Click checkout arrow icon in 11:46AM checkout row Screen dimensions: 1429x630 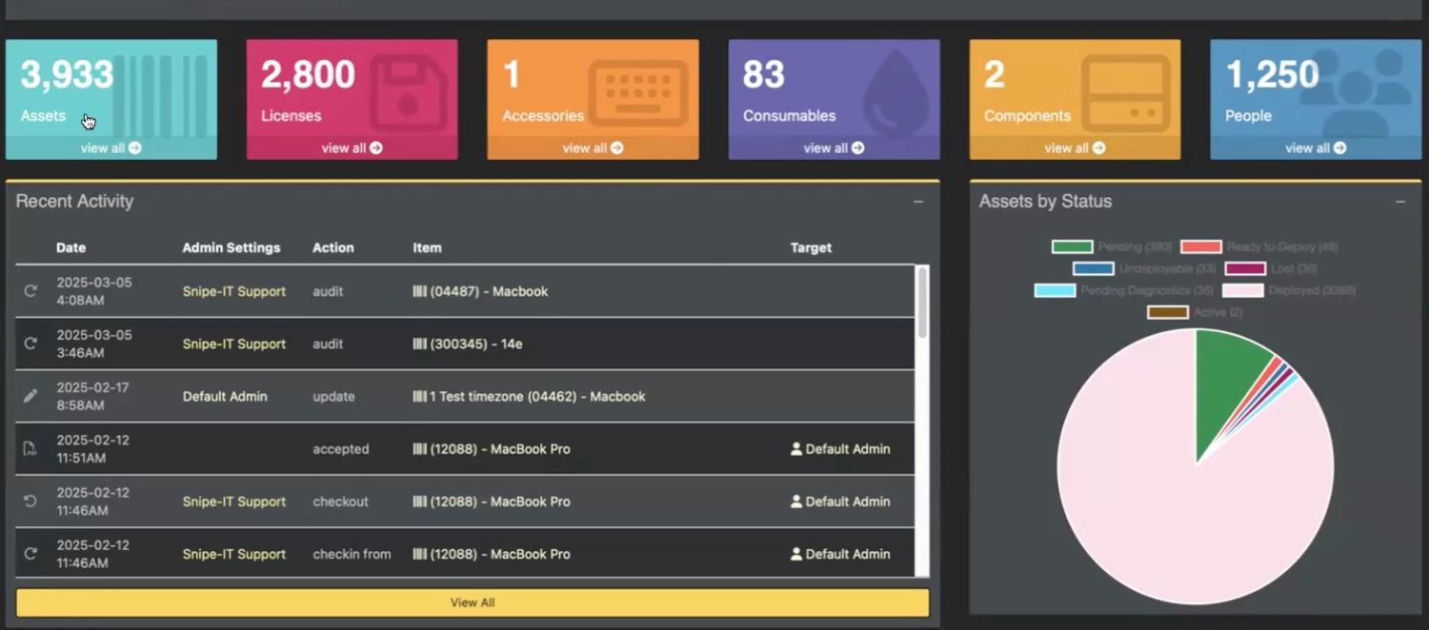pos(30,501)
